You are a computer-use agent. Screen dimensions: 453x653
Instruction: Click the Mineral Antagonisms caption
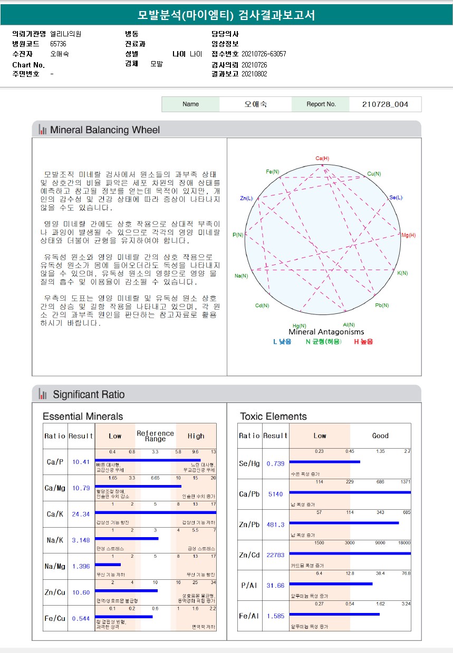tap(326, 332)
